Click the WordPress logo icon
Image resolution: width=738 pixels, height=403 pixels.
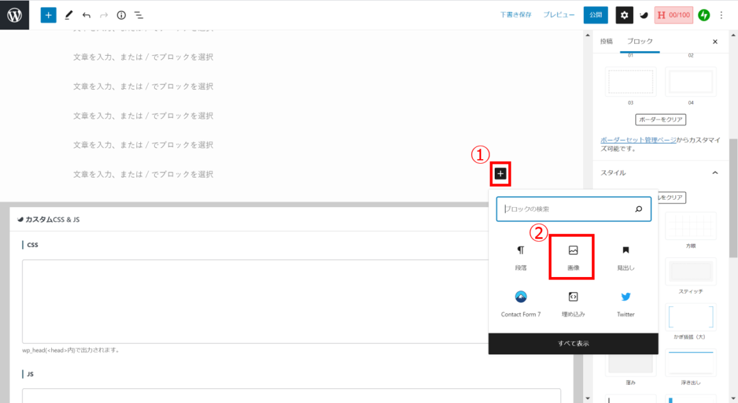[15, 15]
